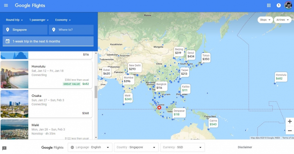
Task: Zoom in on the map
Action: pos(290,121)
